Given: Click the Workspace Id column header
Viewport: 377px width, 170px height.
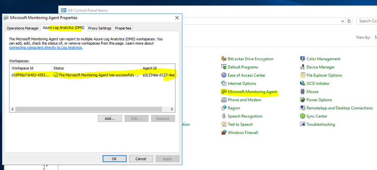Looking at the screenshot, I should [x=30, y=68].
